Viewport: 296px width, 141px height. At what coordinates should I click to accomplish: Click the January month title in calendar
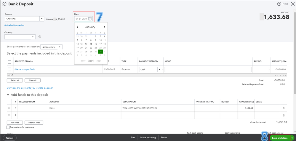(x=90, y=27)
